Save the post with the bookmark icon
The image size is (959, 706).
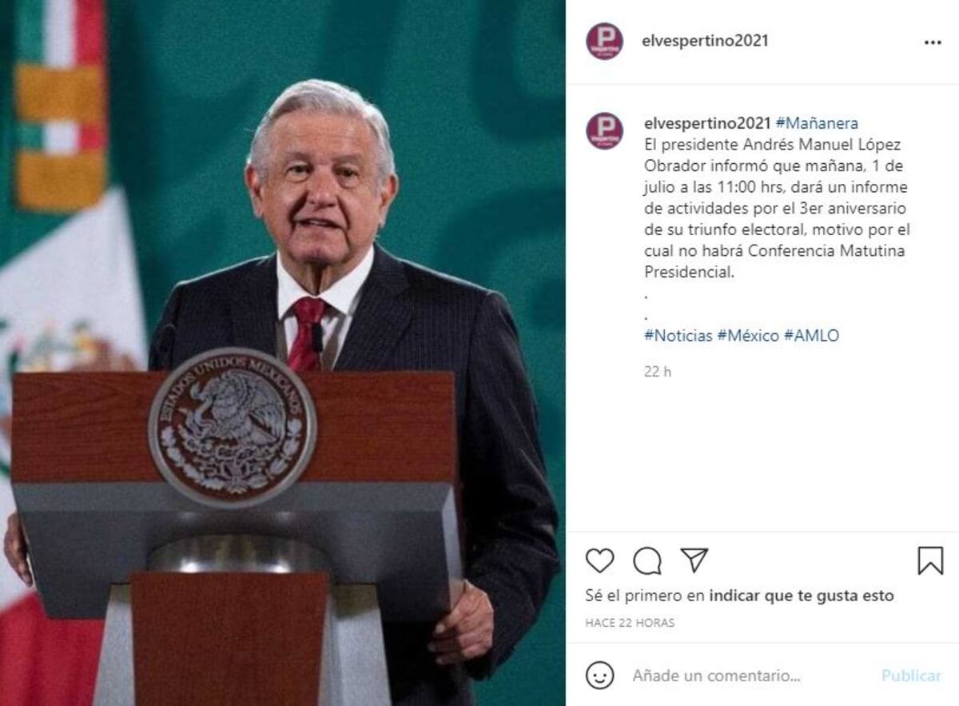tap(930, 560)
